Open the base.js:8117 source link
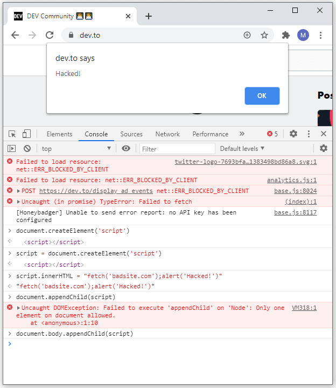The height and width of the screenshot is (388, 336). 296,212
